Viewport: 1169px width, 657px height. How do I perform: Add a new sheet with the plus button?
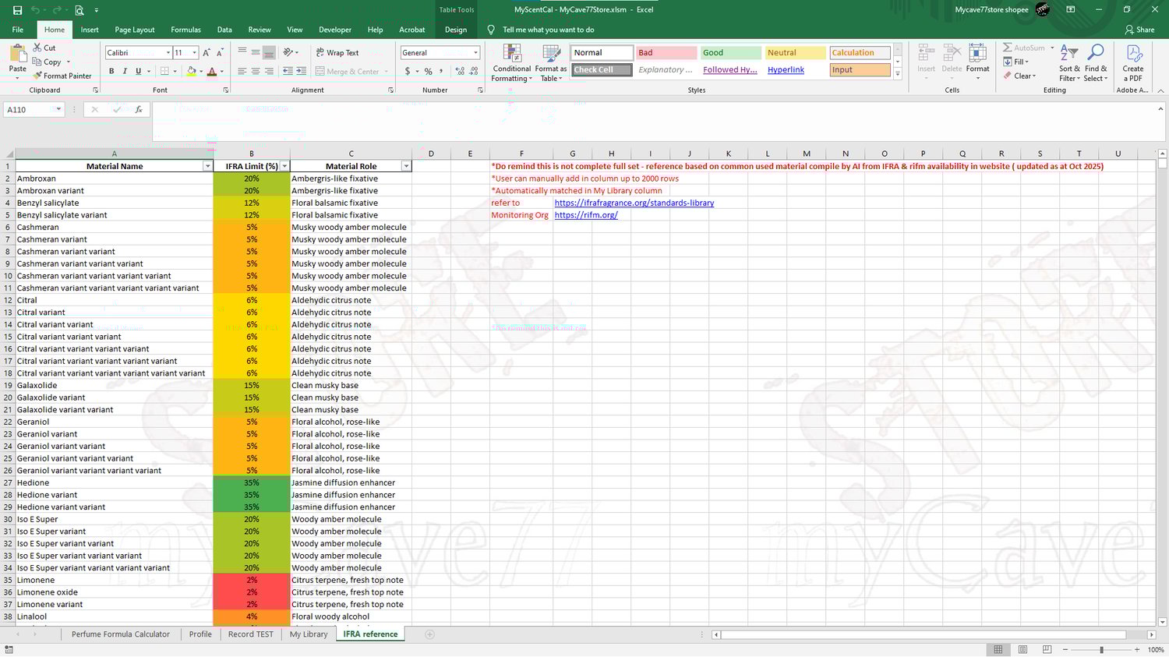pos(429,634)
